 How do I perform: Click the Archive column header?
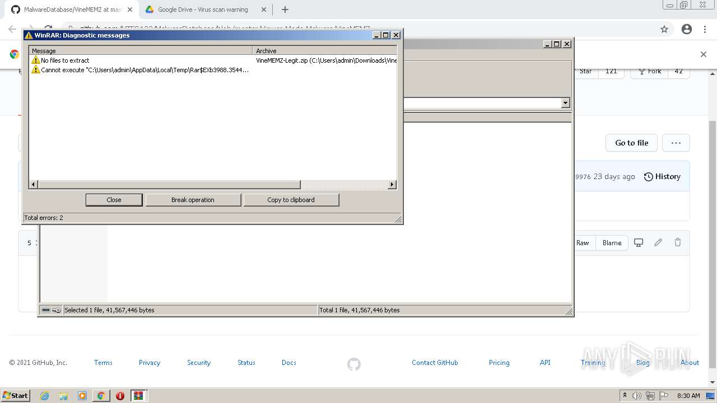tap(325, 51)
